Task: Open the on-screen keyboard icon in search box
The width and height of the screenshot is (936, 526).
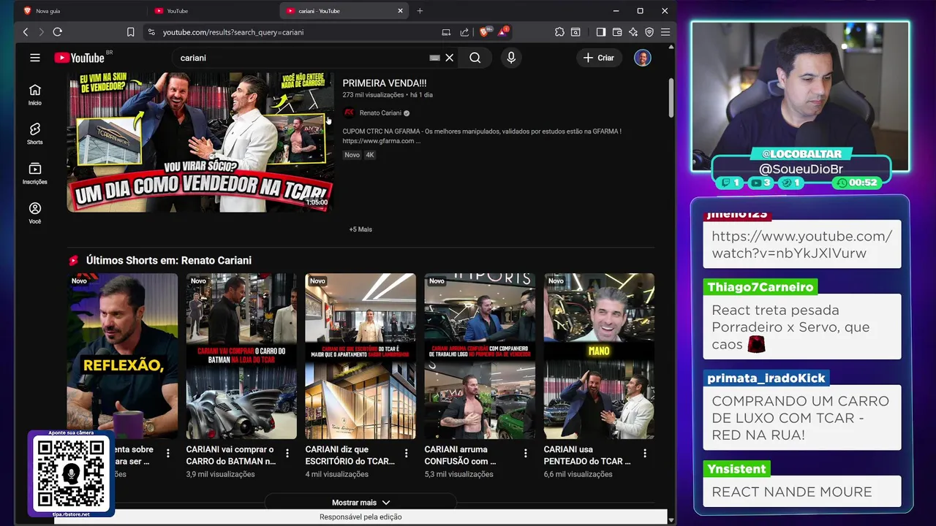Action: pyautogui.click(x=435, y=58)
